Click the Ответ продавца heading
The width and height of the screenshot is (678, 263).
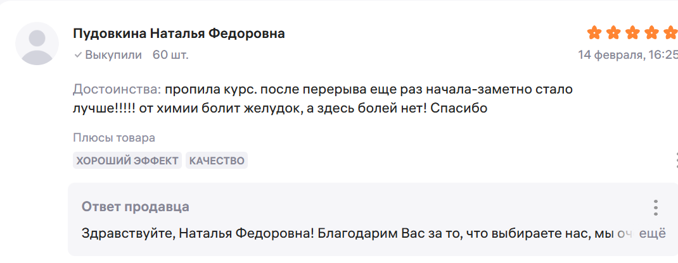(x=135, y=207)
